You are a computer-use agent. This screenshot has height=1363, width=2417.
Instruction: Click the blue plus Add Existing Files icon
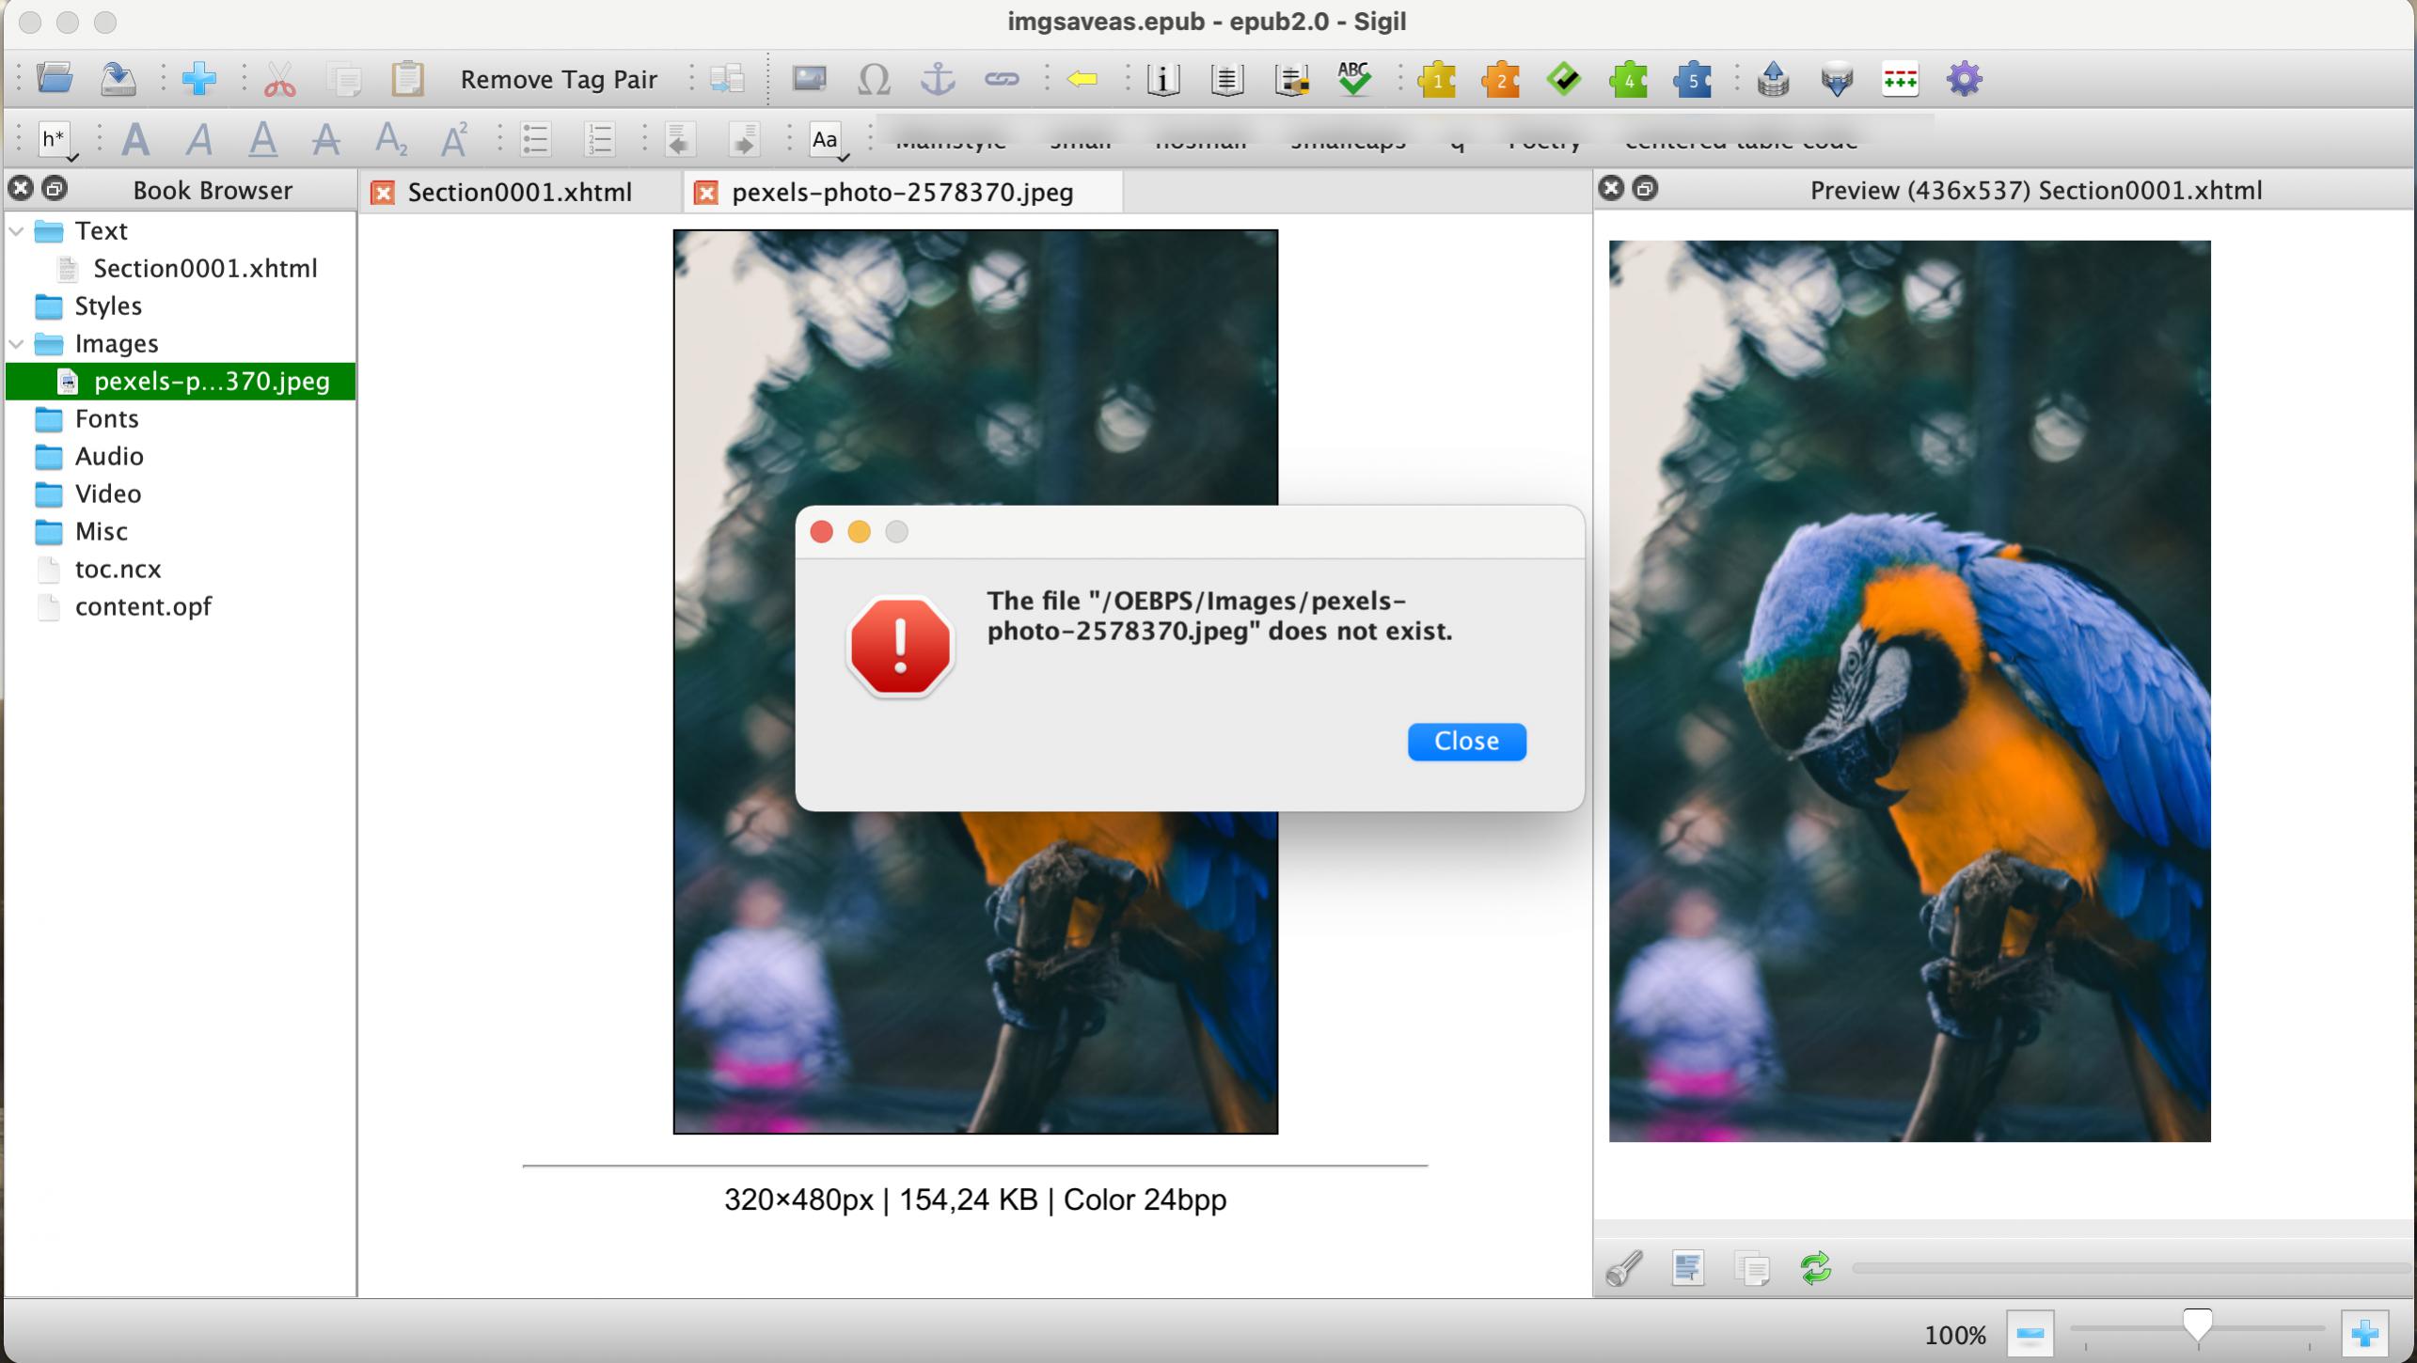(198, 80)
